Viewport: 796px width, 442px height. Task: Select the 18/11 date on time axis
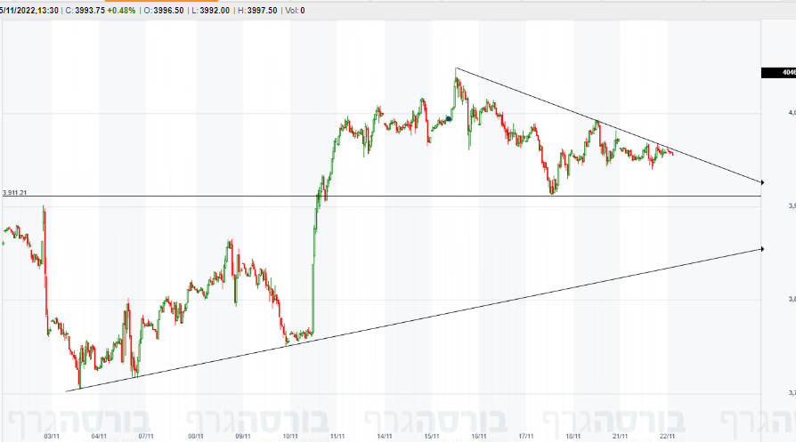(x=574, y=437)
